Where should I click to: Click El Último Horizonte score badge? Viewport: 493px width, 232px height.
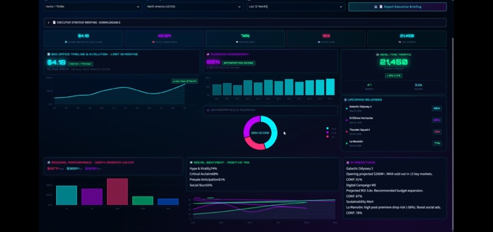tap(437, 120)
